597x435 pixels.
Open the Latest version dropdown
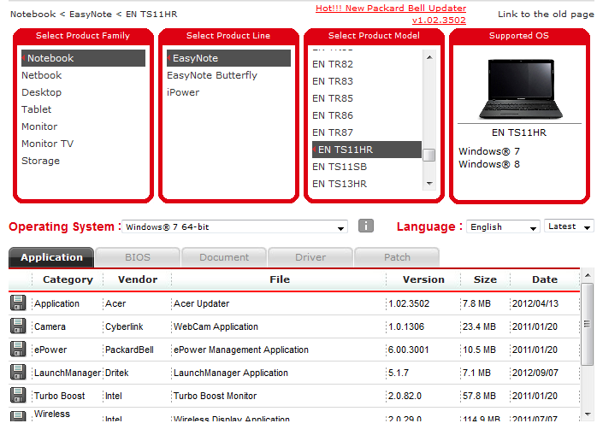click(x=569, y=226)
